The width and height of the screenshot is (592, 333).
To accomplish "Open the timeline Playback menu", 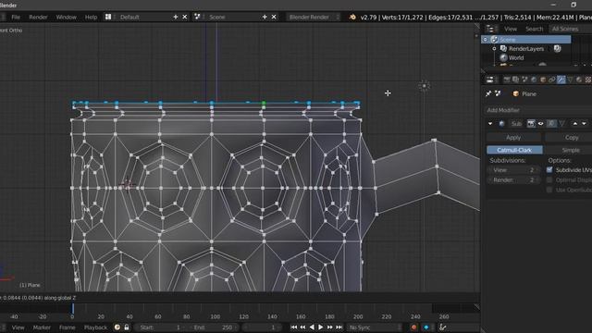I will click(95, 327).
